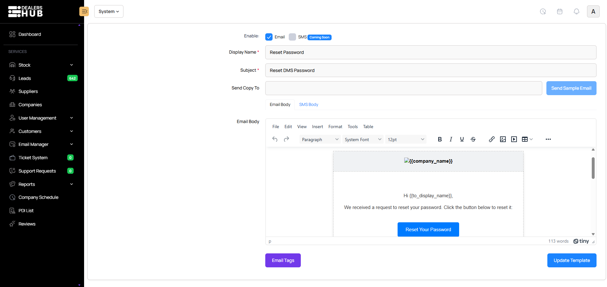Click the insert image icon
Image resolution: width=607 pixels, height=287 pixels.
(x=503, y=139)
